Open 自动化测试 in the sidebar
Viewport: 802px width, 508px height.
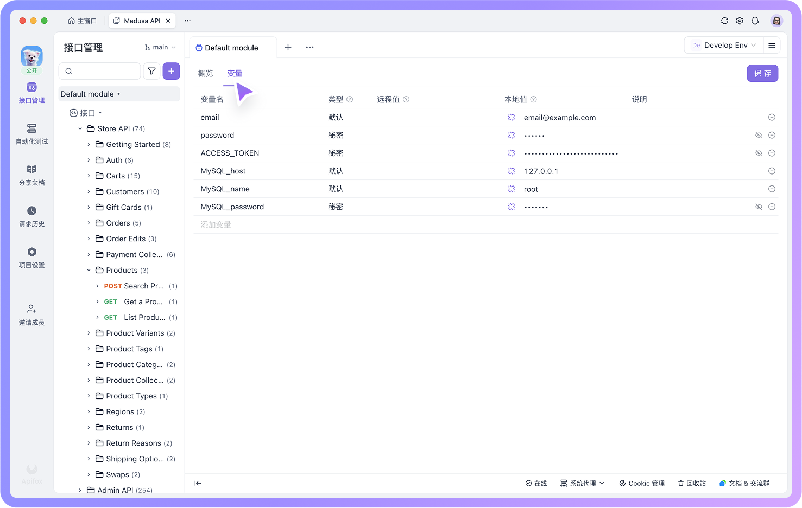(x=31, y=134)
